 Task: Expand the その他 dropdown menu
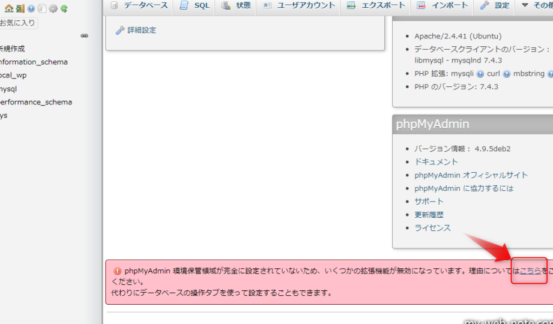tap(536, 5)
